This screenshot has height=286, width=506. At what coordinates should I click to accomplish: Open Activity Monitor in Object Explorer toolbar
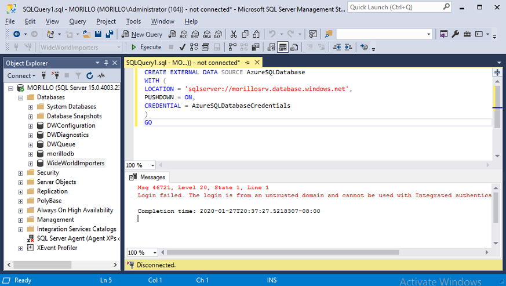tap(101, 75)
